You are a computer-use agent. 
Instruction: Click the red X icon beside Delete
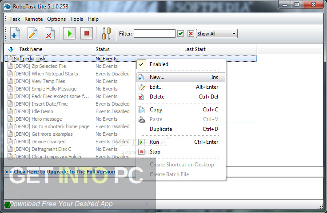click(141, 97)
